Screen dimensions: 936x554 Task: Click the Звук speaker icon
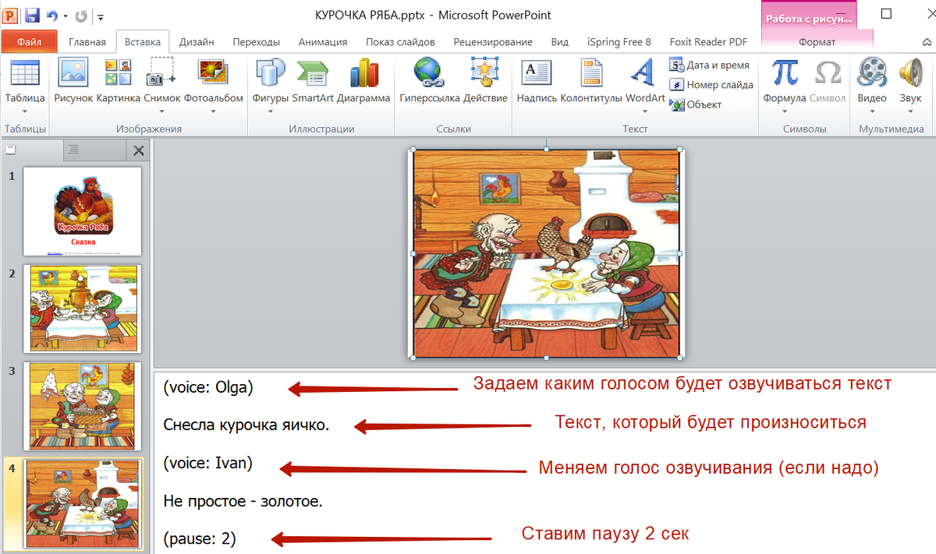coord(910,73)
